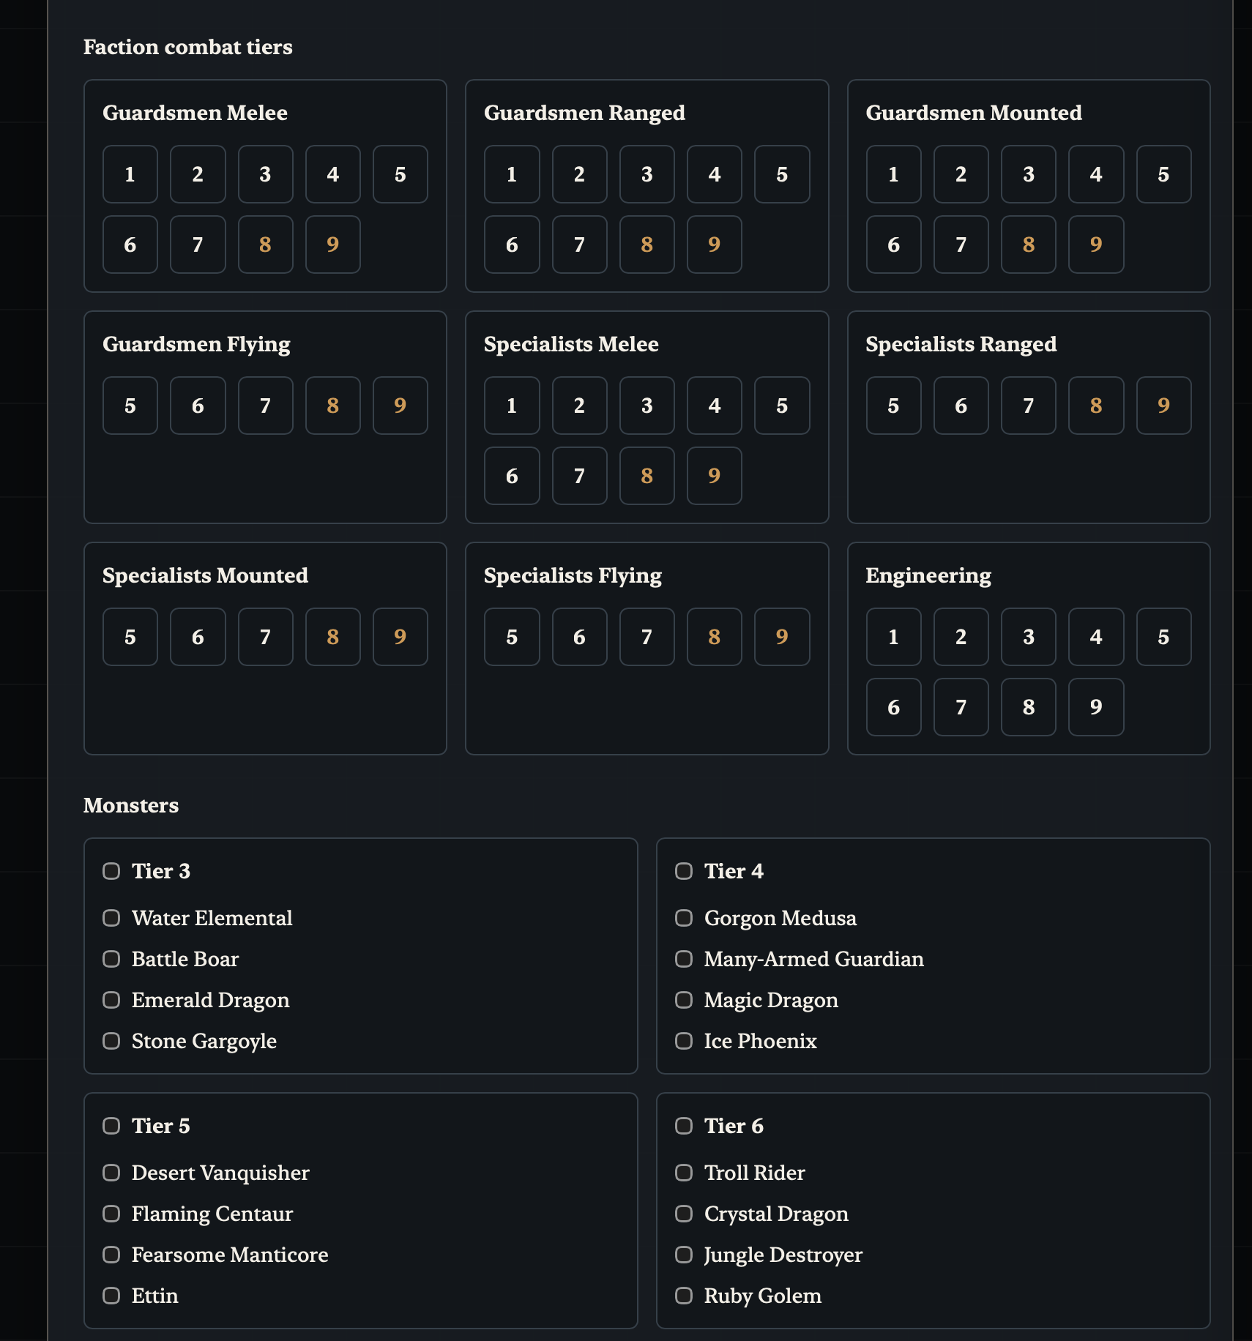The height and width of the screenshot is (1341, 1252).
Task: Check the Tier 4 group checkbox
Action: point(684,871)
